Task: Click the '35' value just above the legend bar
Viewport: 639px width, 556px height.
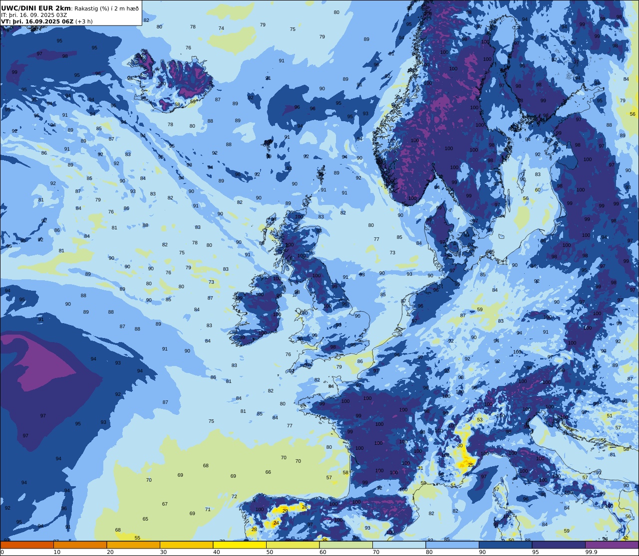Action: click(324, 540)
